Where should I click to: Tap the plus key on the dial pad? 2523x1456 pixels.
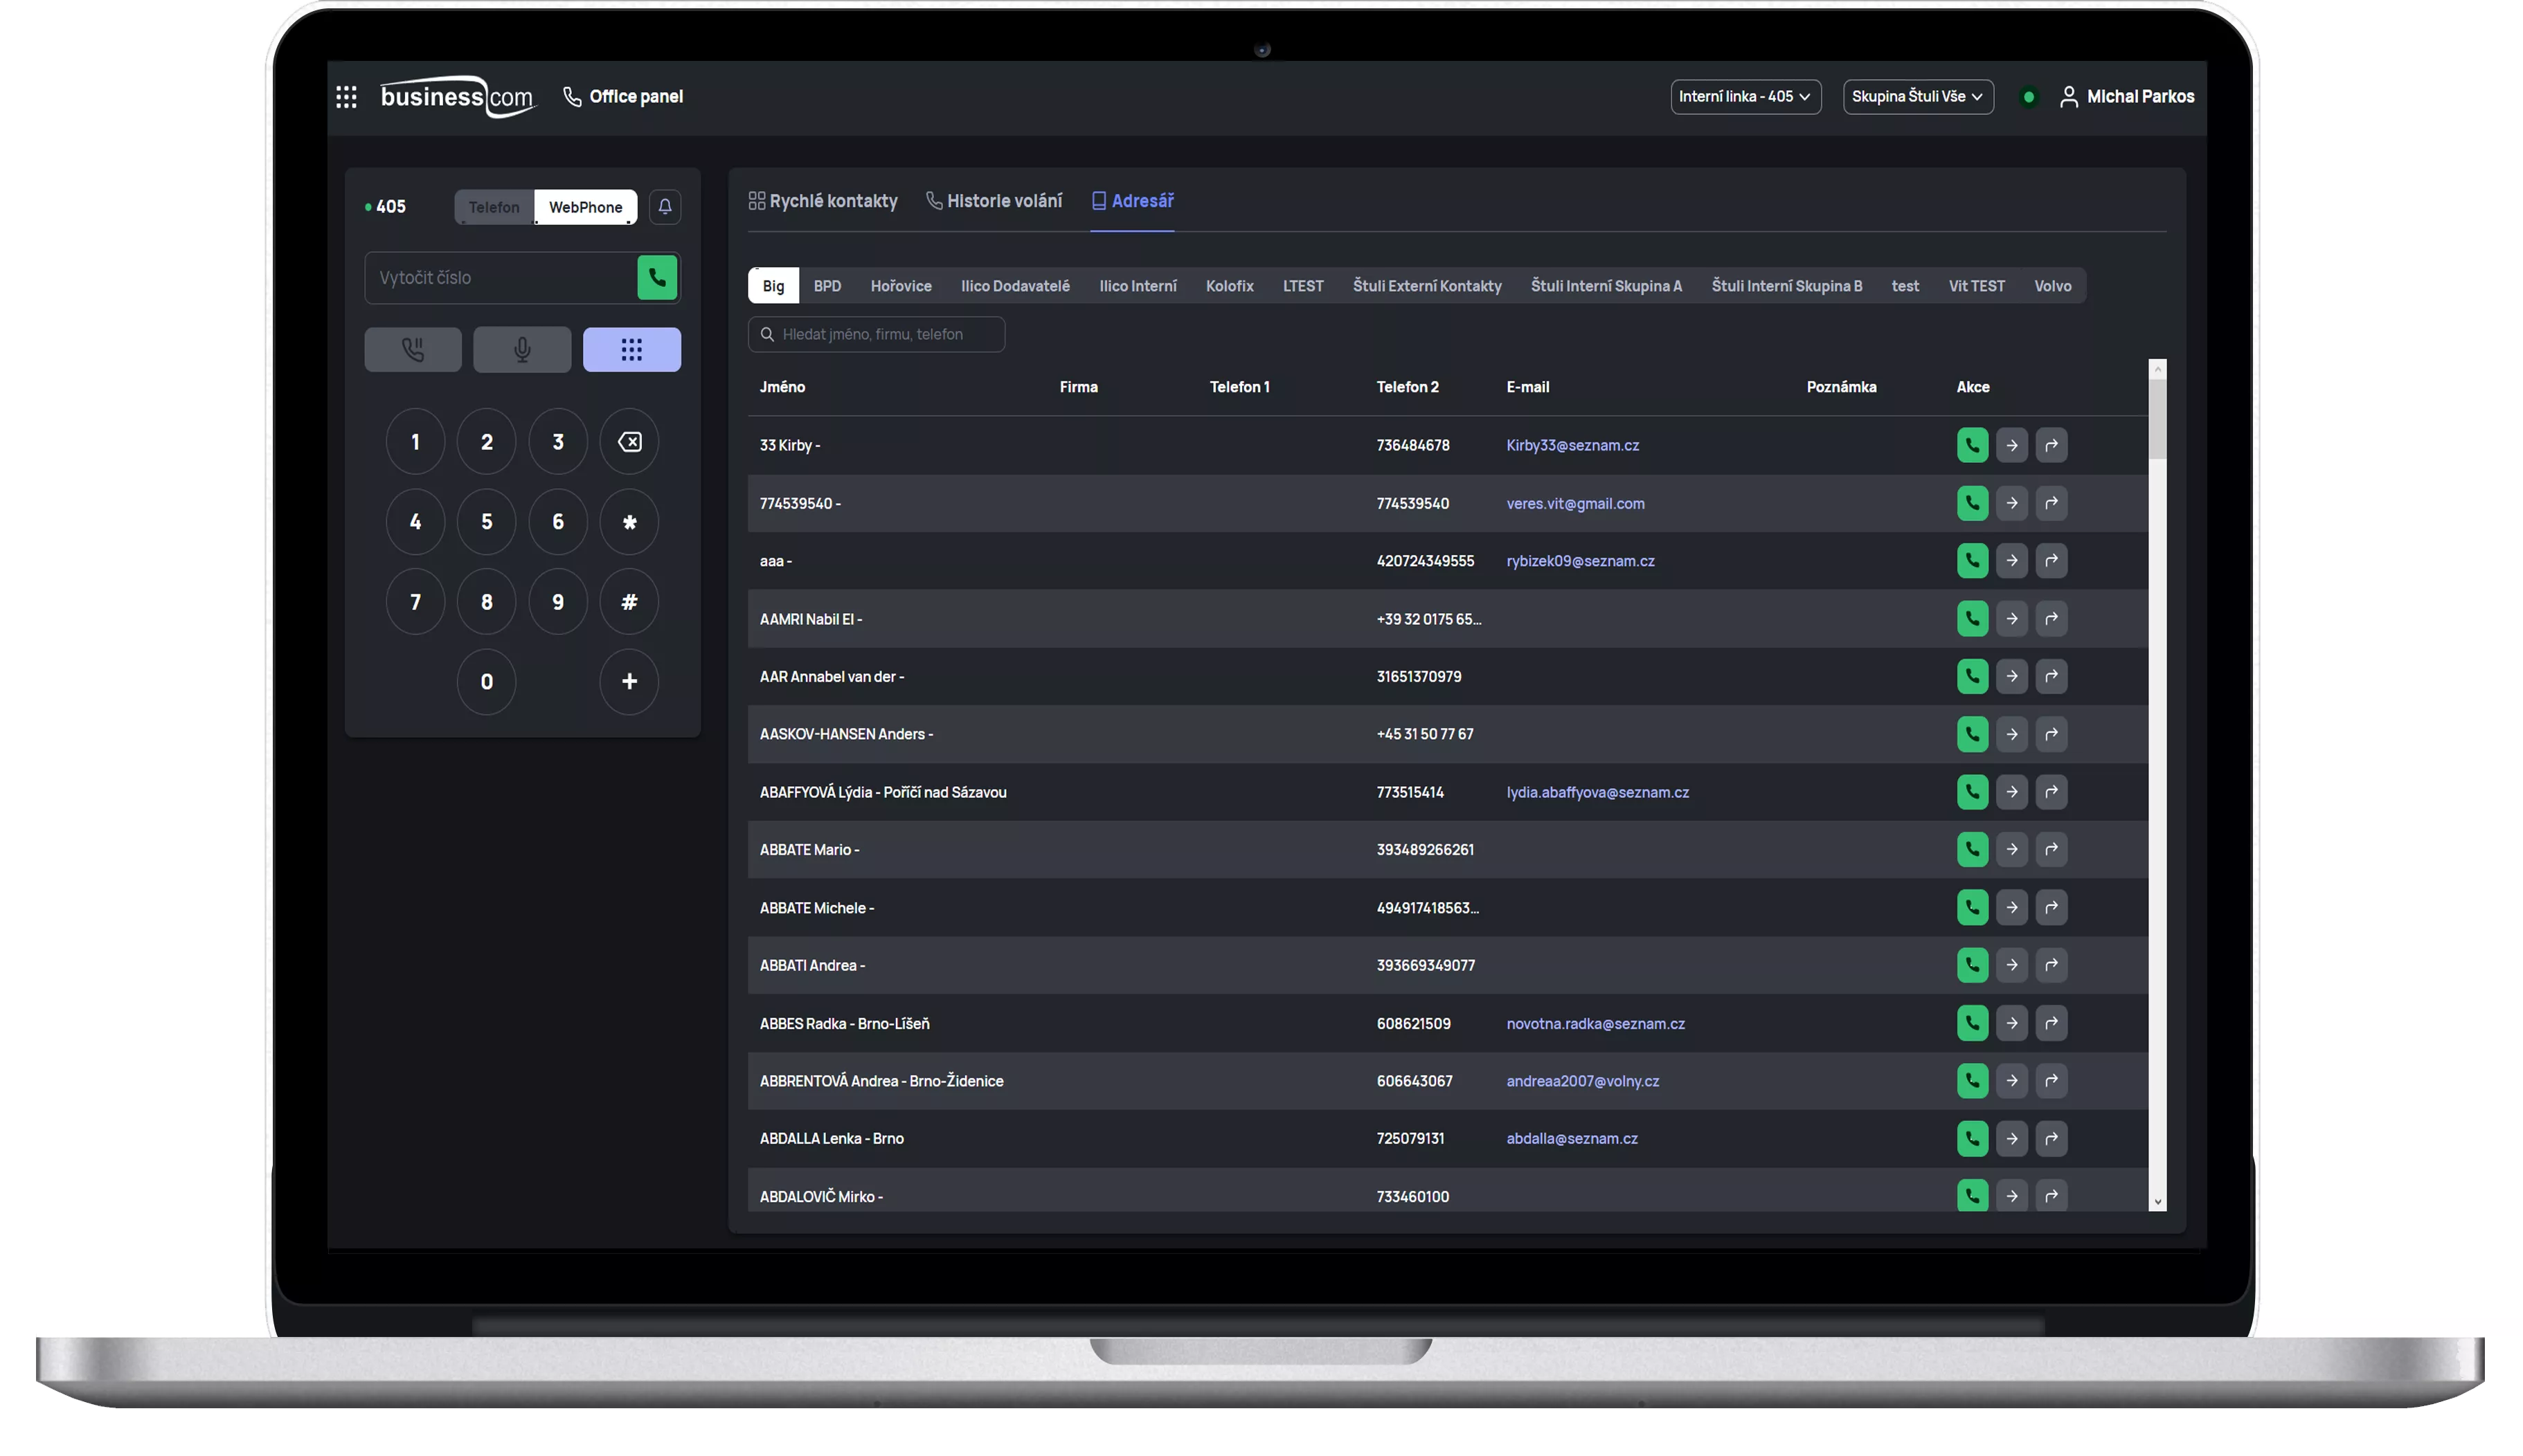tap(629, 682)
